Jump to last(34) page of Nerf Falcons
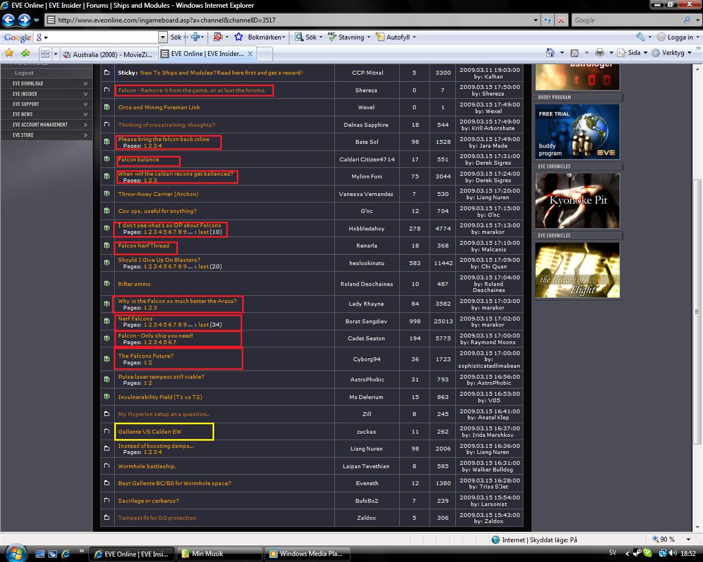703x562 pixels. click(x=210, y=325)
